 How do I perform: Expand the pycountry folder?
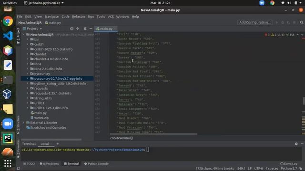[x=27, y=74]
